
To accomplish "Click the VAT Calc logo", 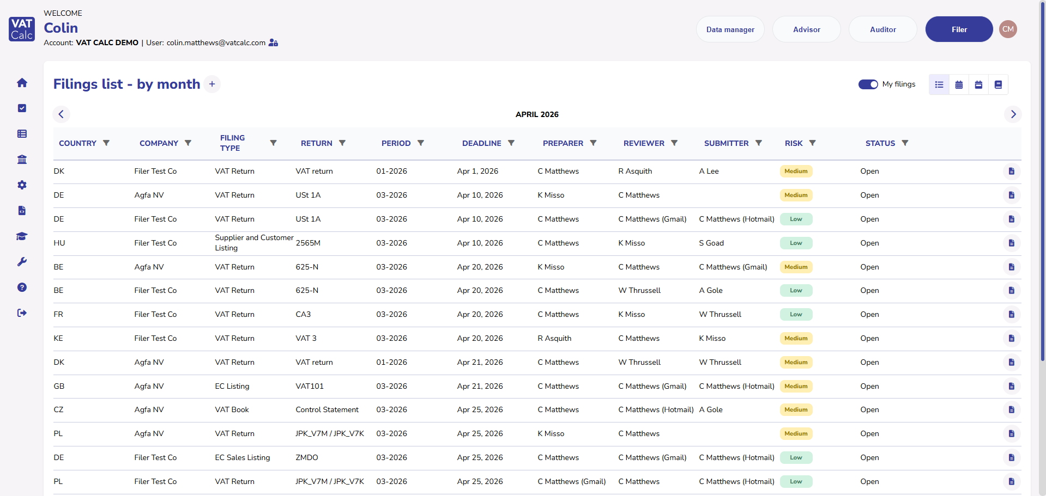I will [22, 29].
